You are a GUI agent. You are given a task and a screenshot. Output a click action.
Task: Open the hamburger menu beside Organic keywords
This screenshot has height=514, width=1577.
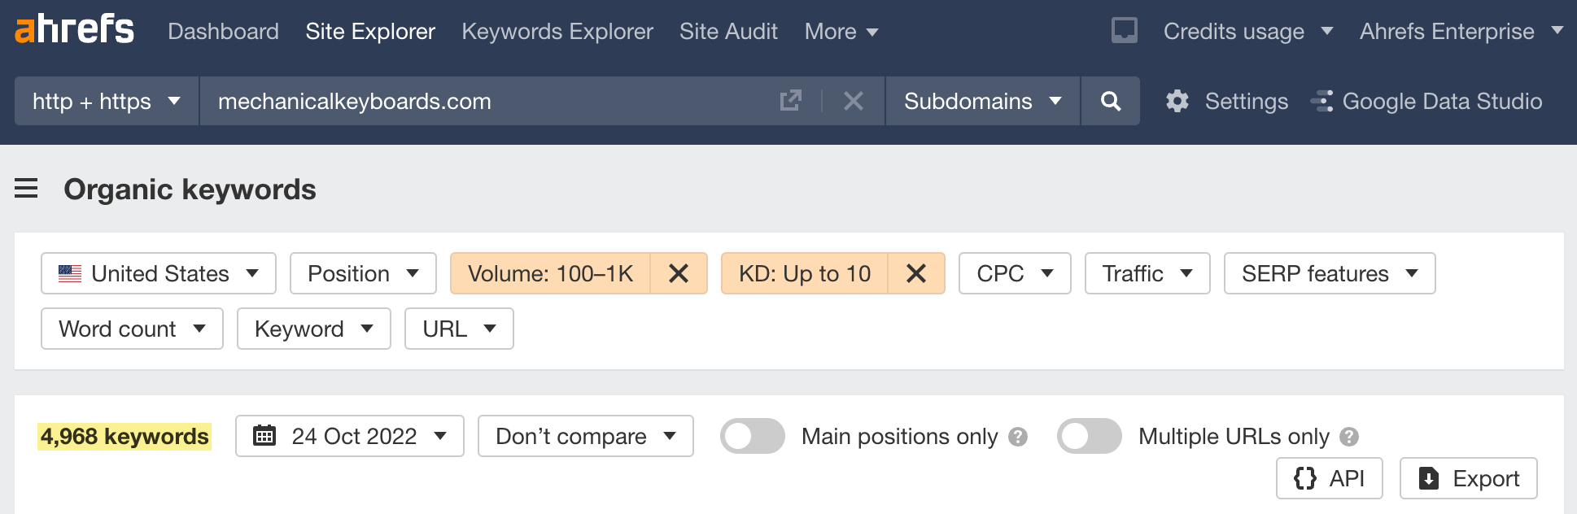(28, 189)
